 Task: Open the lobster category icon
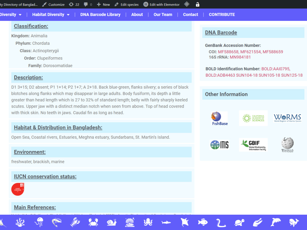pyautogui.click(x=75, y=222)
